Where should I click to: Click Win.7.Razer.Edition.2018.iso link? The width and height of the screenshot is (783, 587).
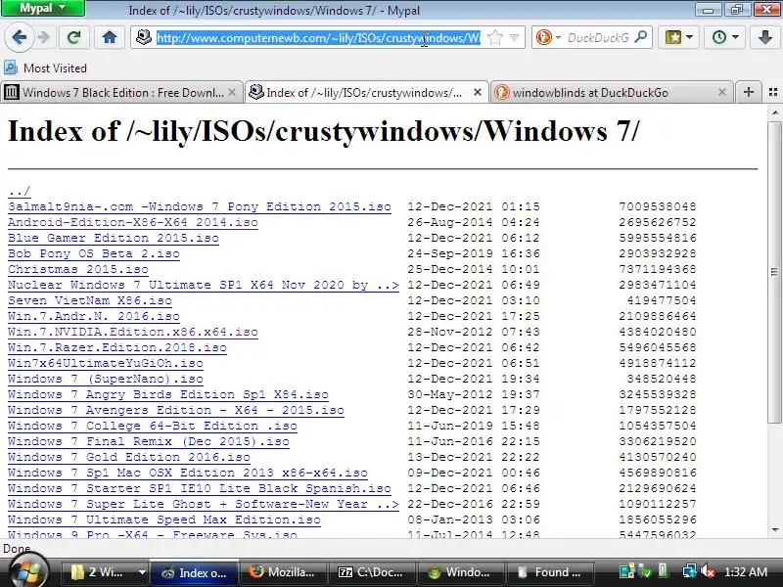tap(117, 347)
